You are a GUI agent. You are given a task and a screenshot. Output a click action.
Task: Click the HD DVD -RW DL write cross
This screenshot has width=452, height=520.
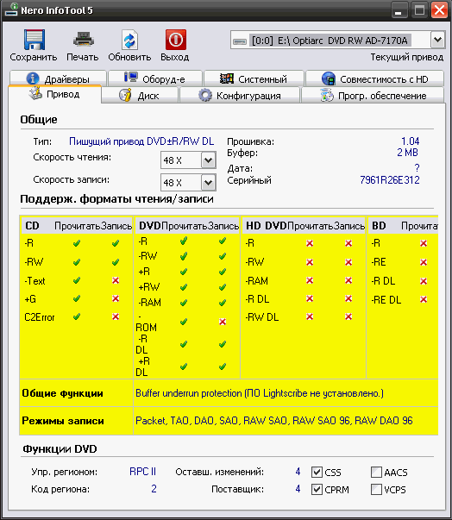[x=348, y=316]
